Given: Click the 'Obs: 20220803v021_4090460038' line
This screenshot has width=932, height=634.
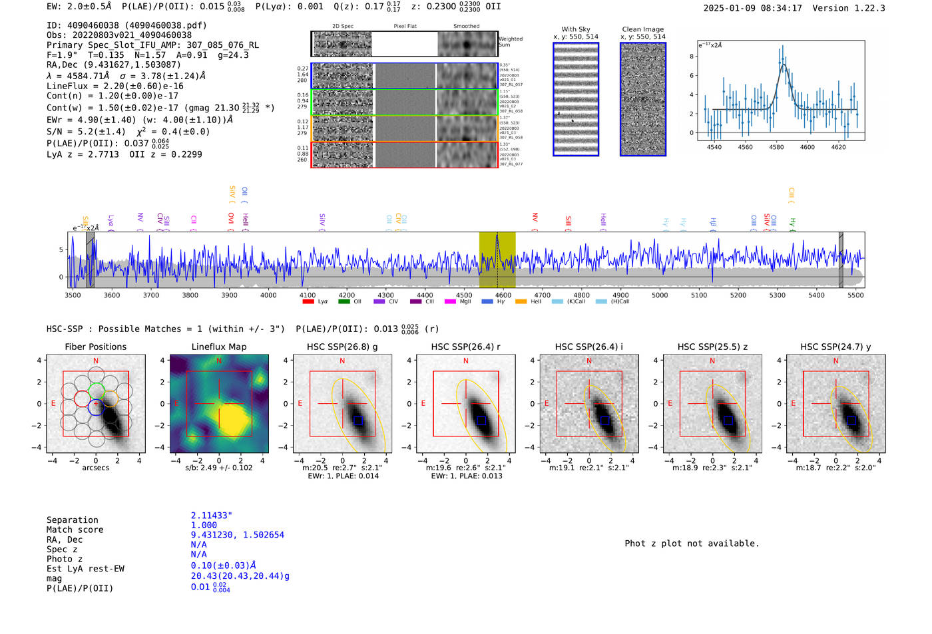Looking at the screenshot, I should 119,35.
